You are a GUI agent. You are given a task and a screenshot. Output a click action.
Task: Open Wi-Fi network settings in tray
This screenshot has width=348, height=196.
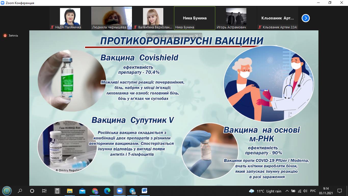[300, 191]
